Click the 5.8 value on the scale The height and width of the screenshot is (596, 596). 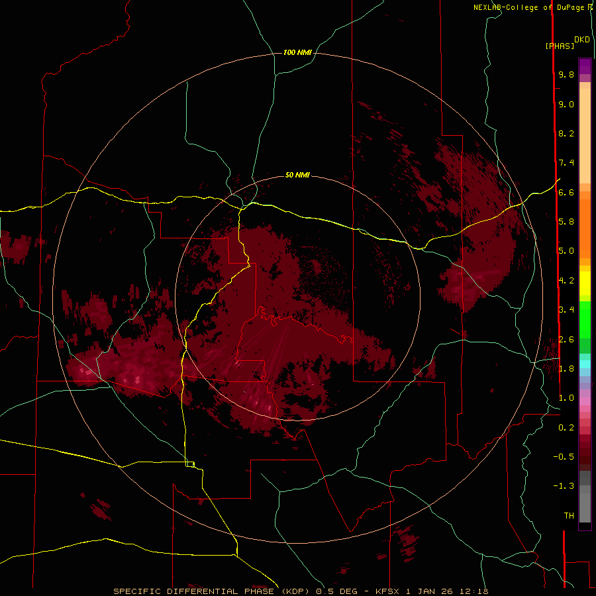(x=566, y=222)
